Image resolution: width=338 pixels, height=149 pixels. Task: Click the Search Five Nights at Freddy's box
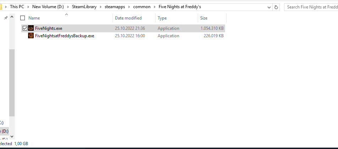[311, 7]
